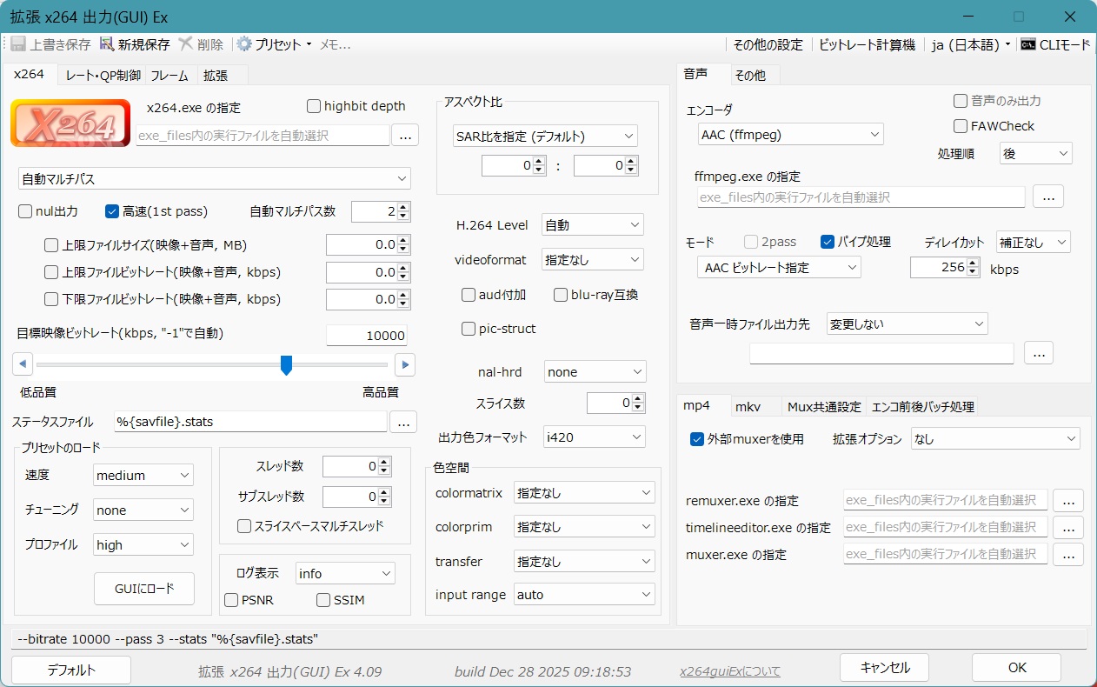Click the 上書き保存 floppy disk icon
This screenshot has width=1097, height=687.
[x=18, y=44]
